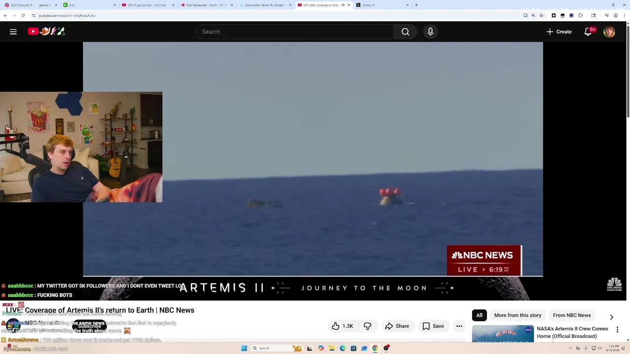Open Google Chrome from the taskbar
This screenshot has height=354, width=630.
pos(375,348)
